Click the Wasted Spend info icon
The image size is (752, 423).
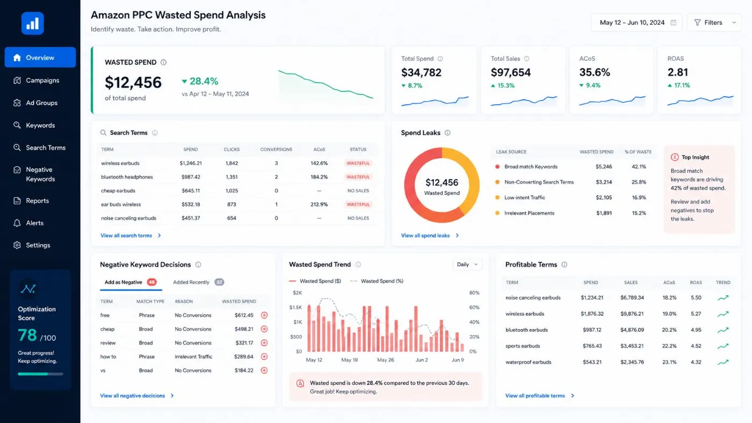163,62
